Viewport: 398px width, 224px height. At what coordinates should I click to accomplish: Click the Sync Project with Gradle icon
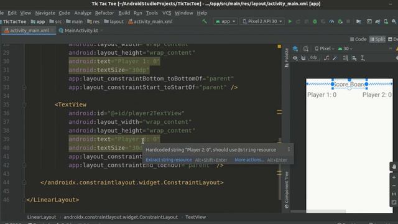(x=377, y=22)
